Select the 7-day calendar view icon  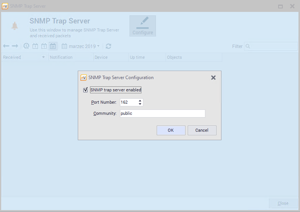pyautogui.click(x=44, y=46)
